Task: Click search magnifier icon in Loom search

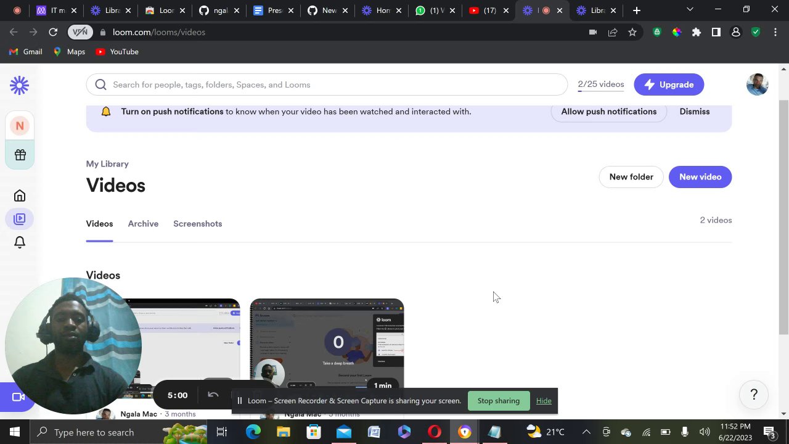Action: 101,84
